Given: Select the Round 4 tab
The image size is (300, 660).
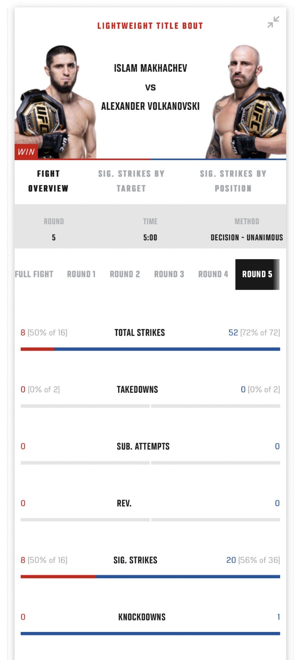Looking at the screenshot, I should point(213,274).
